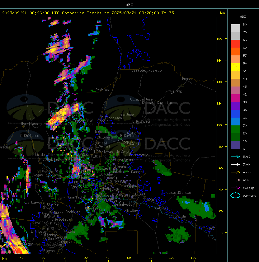Image resolution: width=259 pixels, height=262 pixels.
Task: Select the light gray 70-80 dBZ swatch
Action: 235,28
